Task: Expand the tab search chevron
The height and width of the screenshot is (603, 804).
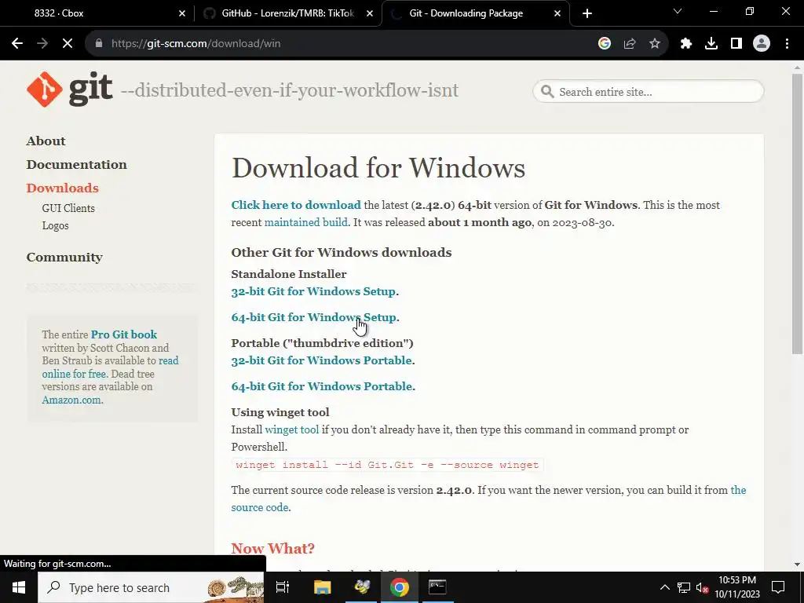Action: click(678, 11)
